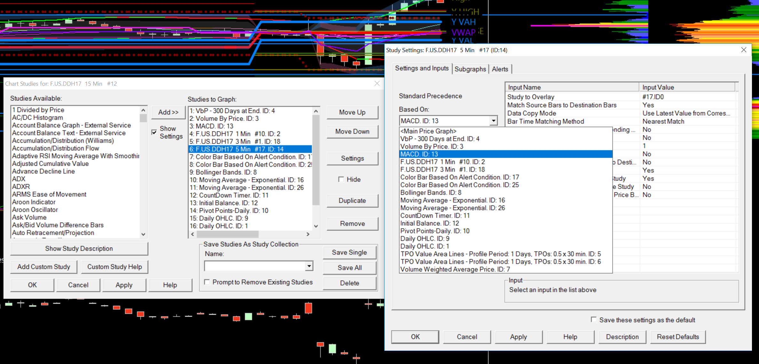
Task: Open the Alerts tab
Action: (x=500, y=69)
